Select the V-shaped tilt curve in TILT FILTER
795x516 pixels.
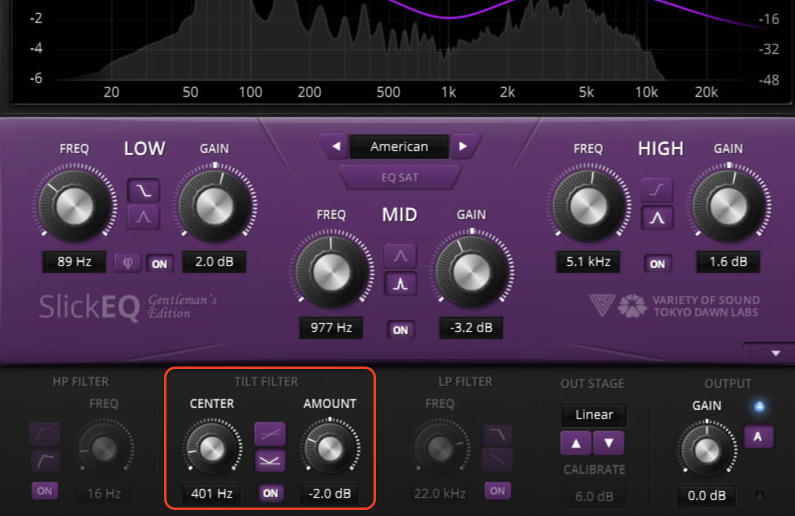tap(270, 461)
